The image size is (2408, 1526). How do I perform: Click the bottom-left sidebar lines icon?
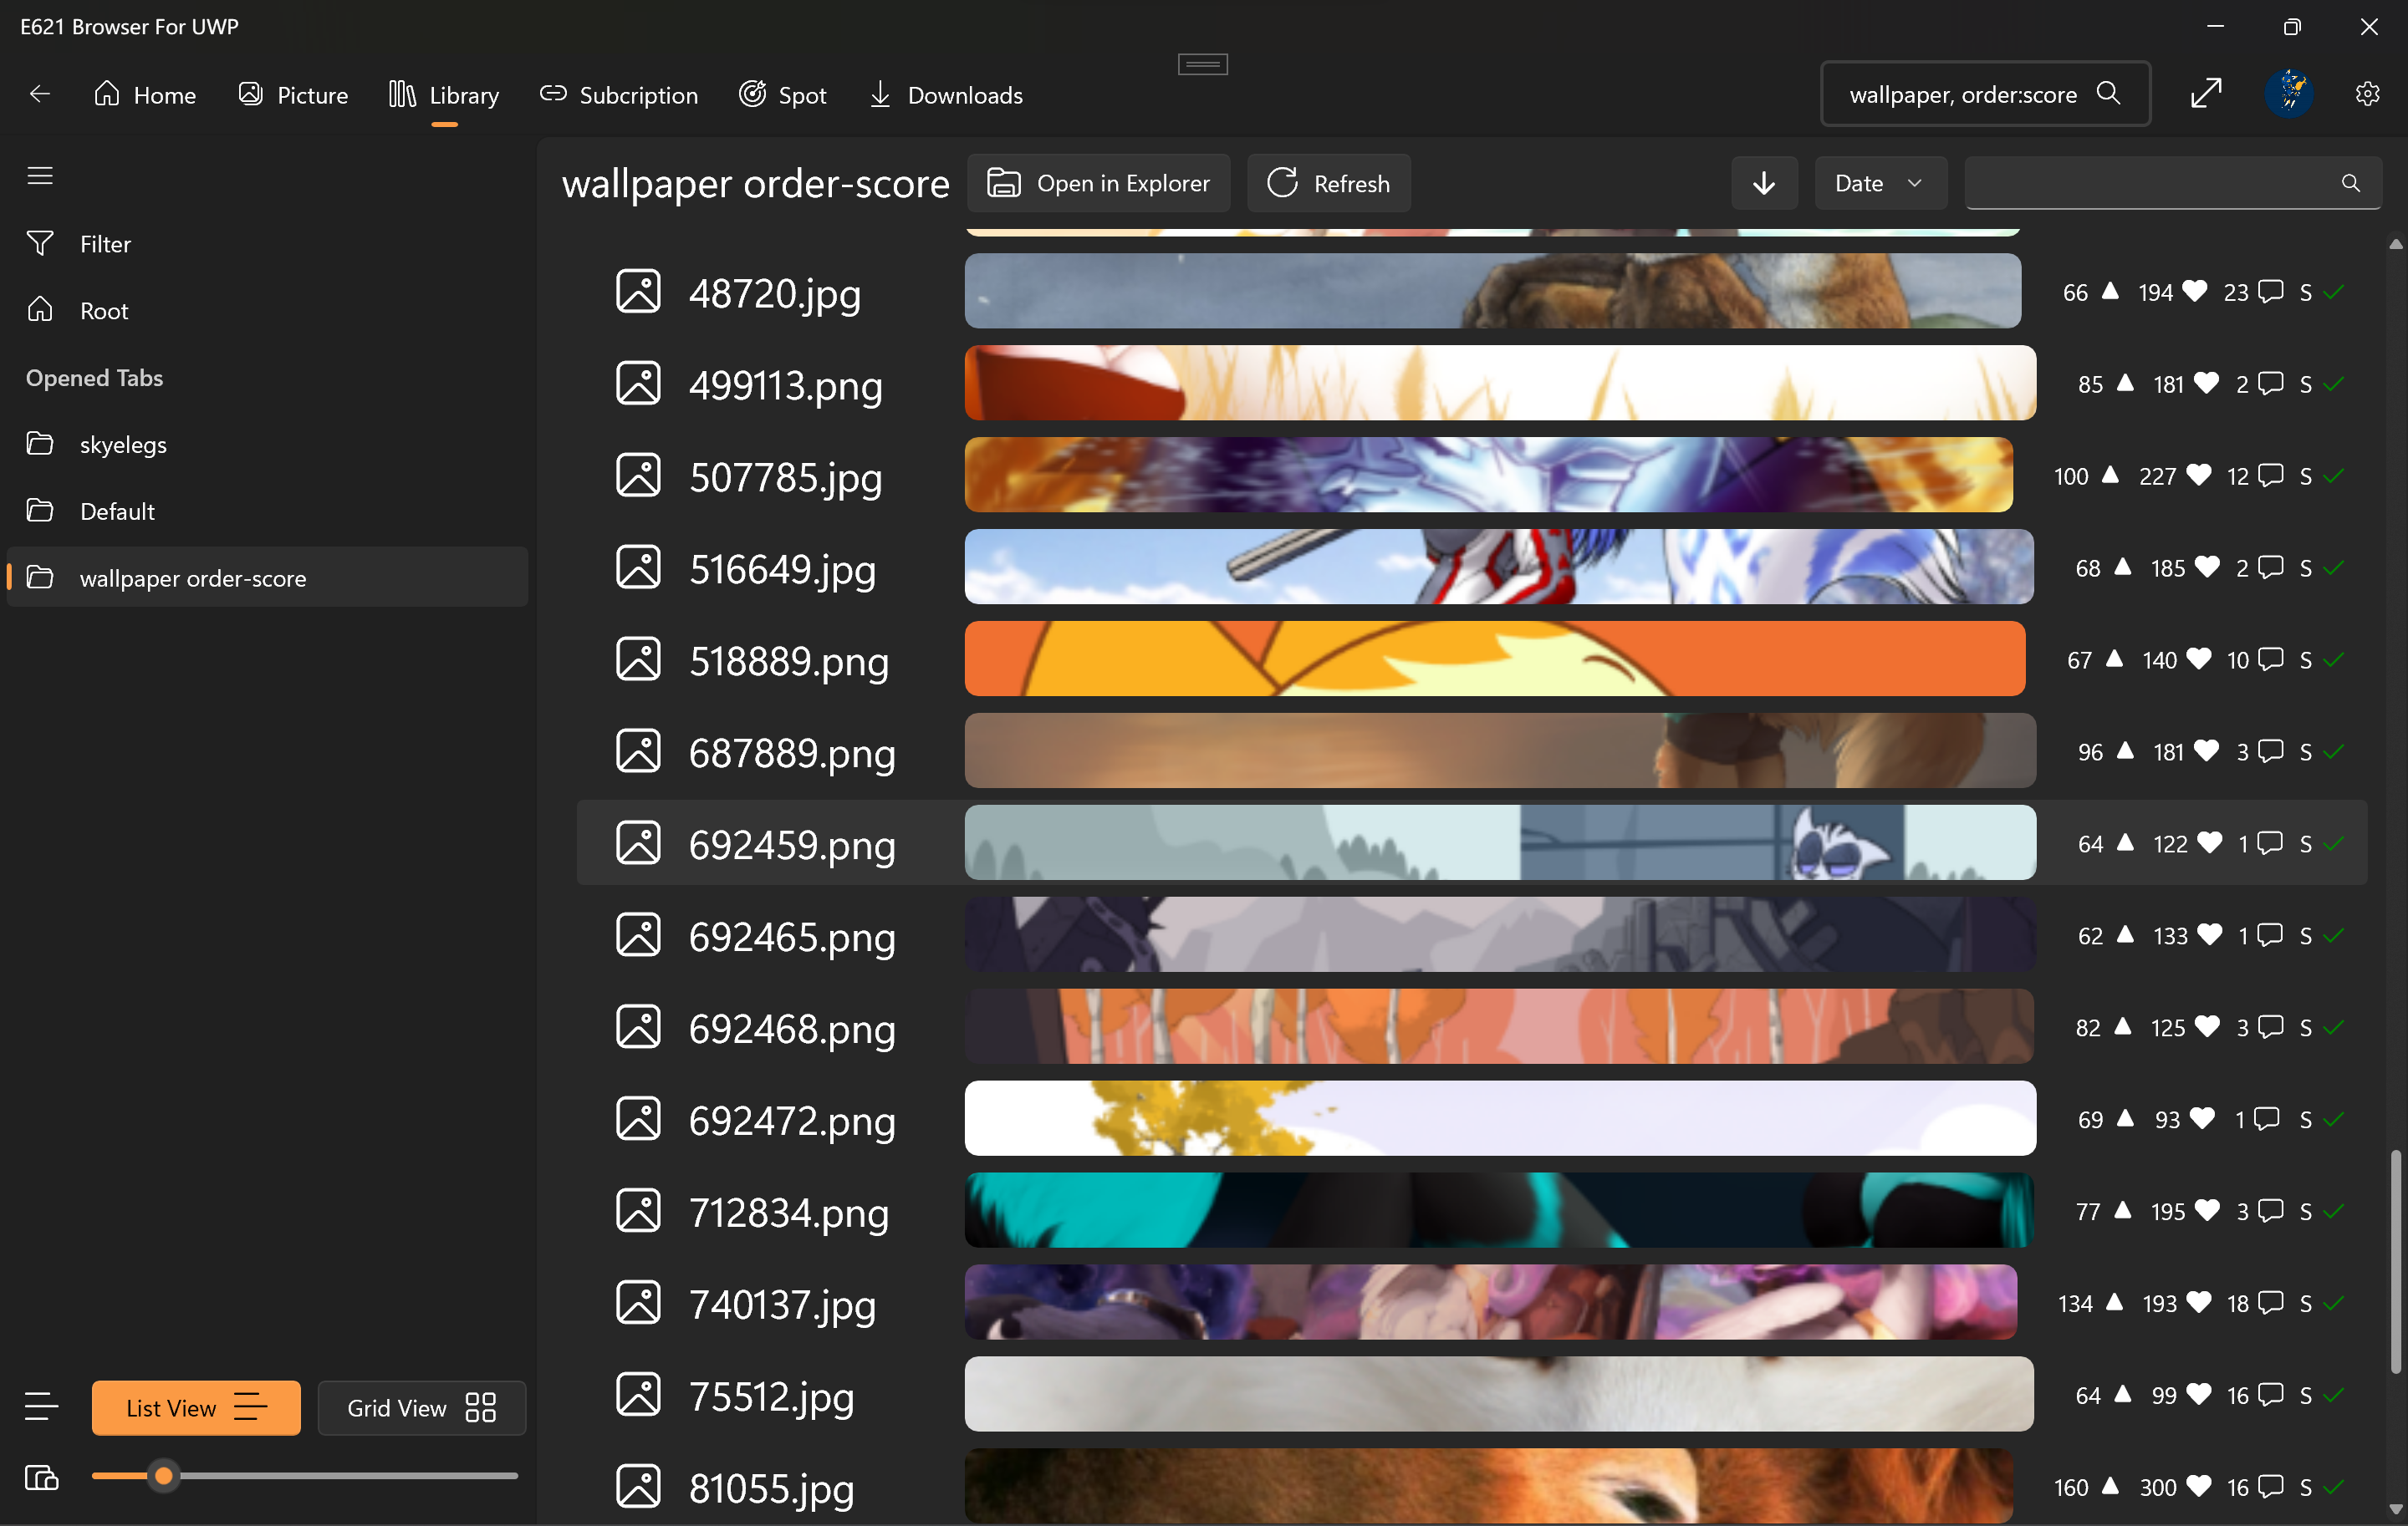click(x=41, y=1406)
